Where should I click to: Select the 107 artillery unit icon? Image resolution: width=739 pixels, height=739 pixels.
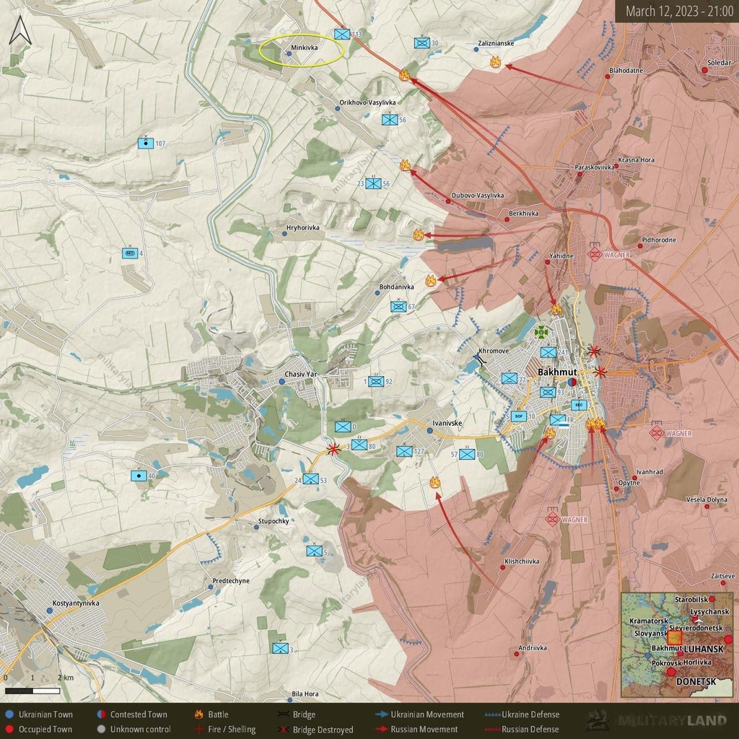(x=146, y=143)
